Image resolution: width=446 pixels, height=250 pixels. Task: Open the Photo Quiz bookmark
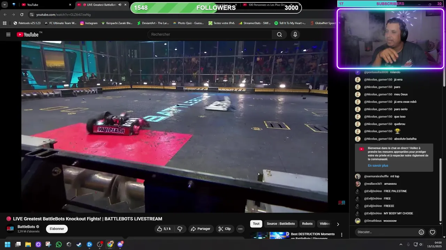(188, 23)
